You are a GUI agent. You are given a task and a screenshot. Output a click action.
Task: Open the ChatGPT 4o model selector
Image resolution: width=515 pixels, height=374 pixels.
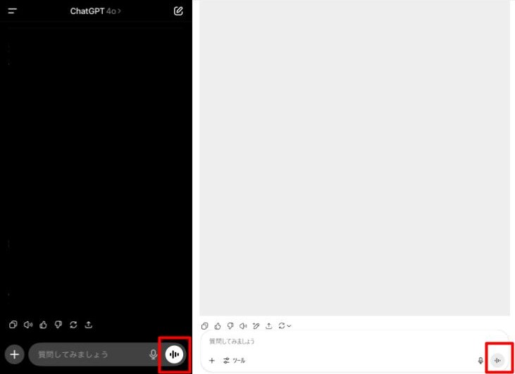[96, 11]
